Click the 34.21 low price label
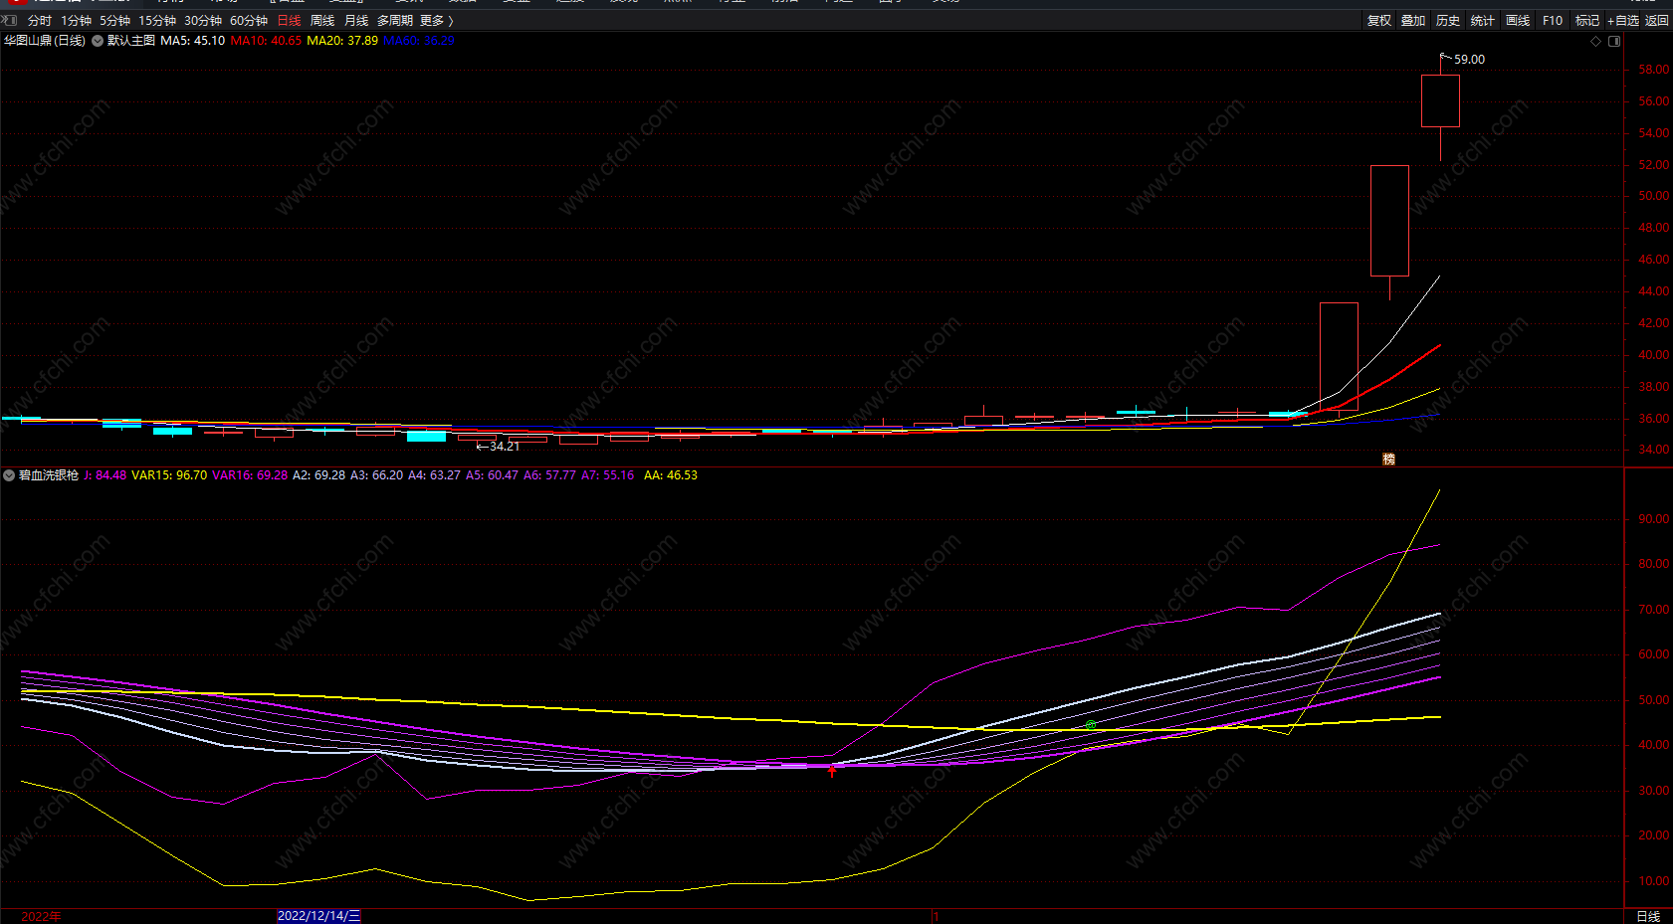Image resolution: width=1673 pixels, height=924 pixels. point(505,447)
